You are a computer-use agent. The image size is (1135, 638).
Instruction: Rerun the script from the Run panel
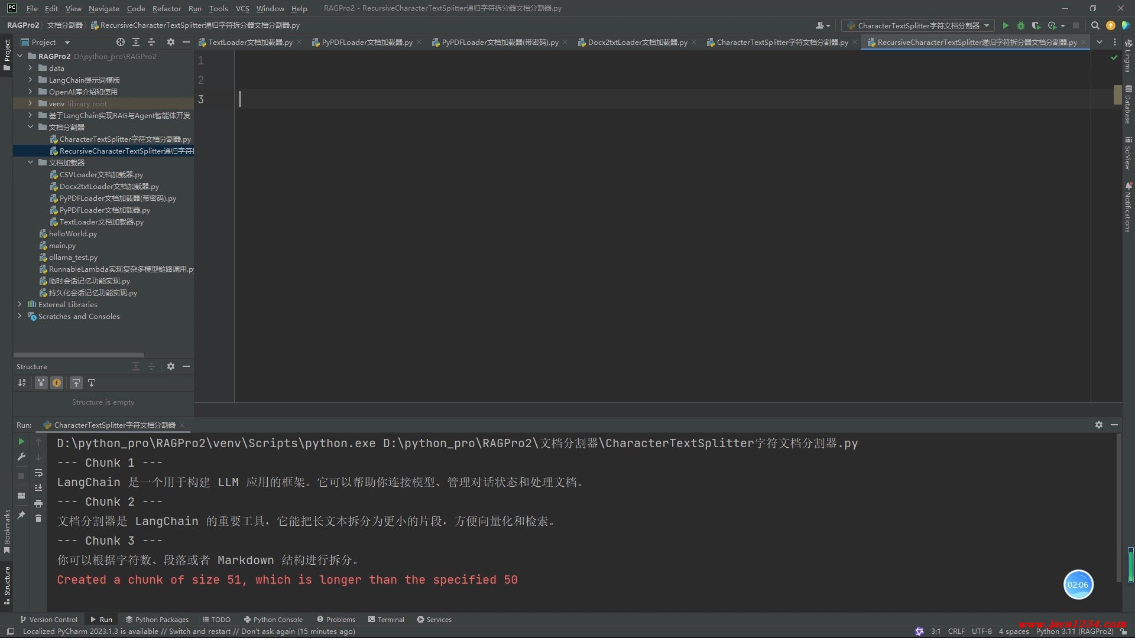point(21,441)
